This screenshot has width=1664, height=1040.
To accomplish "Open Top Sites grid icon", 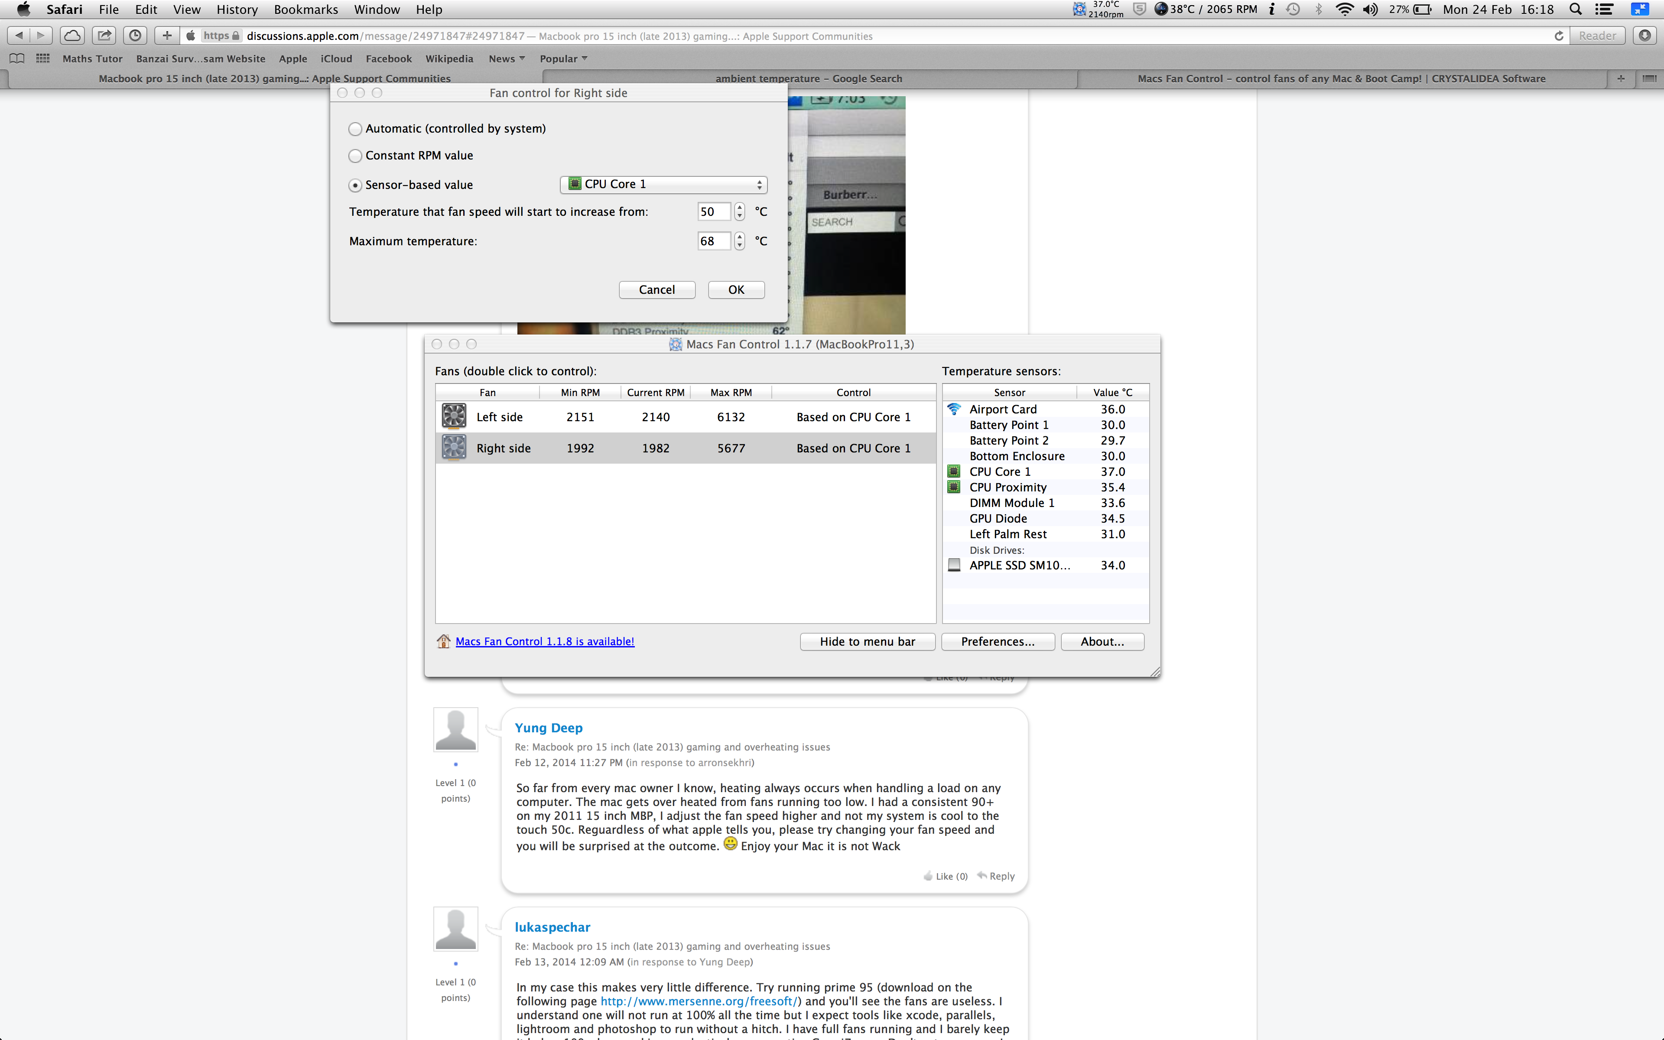I will point(42,58).
